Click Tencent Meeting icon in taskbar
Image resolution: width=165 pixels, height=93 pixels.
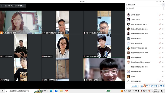tap(56, 91)
